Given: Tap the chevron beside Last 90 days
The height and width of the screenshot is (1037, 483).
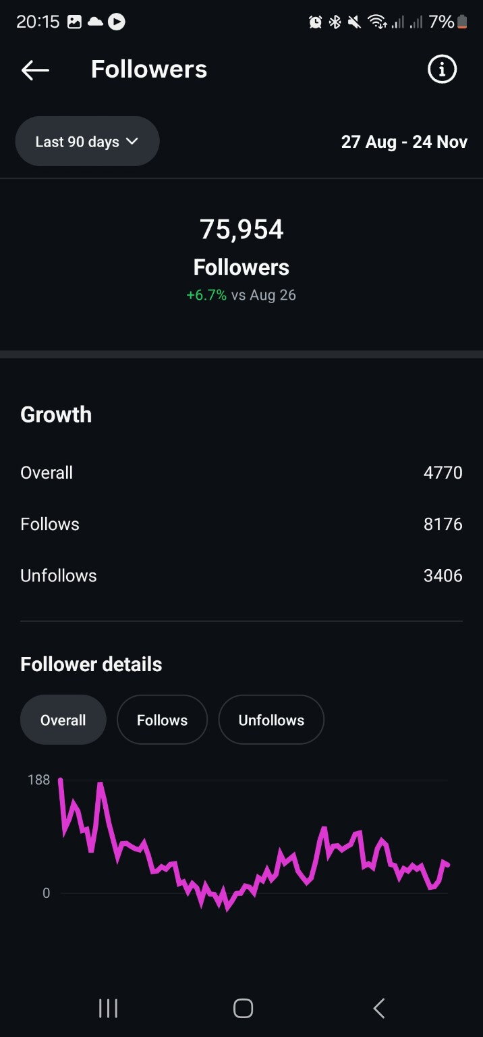Looking at the screenshot, I should pos(132,142).
